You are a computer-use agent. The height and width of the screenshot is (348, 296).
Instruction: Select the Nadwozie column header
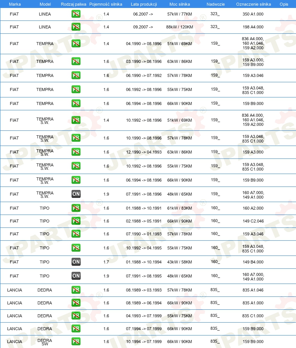[x=216, y=4]
